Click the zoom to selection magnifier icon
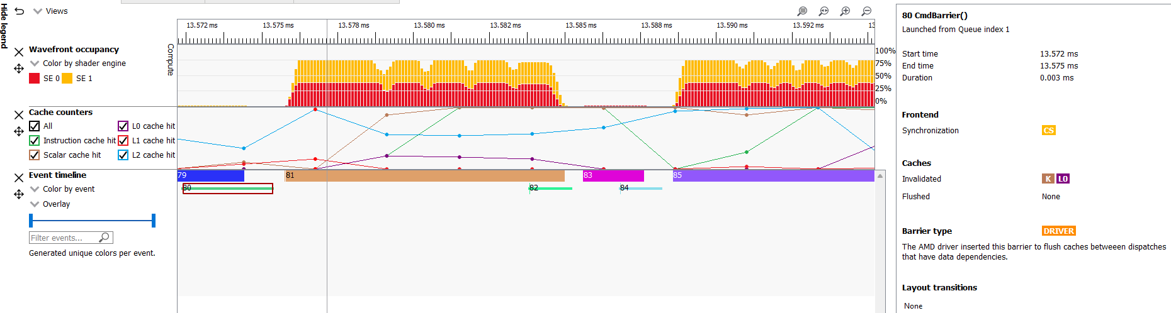This screenshot has height=313, width=1171. click(802, 11)
